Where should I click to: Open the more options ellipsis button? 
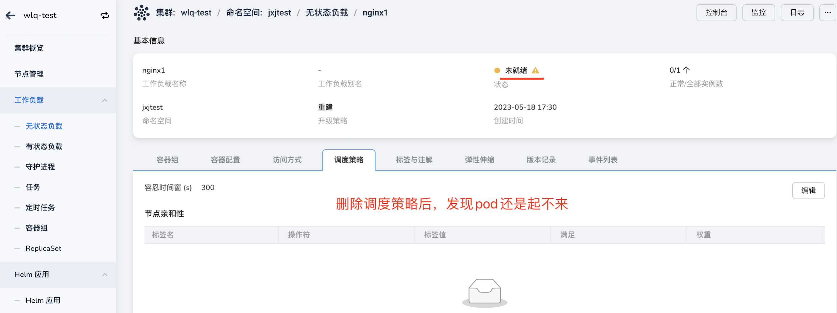pyautogui.click(x=828, y=13)
